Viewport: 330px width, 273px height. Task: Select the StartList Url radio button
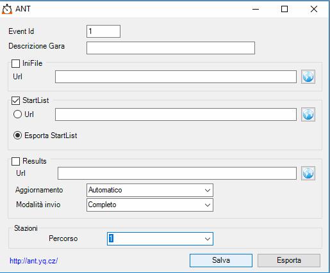pyautogui.click(x=17, y=114)
